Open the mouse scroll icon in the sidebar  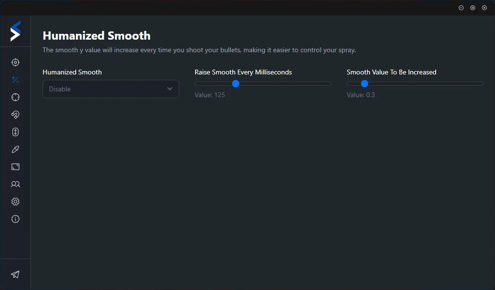pyautogui.click(x=15, y=132)
